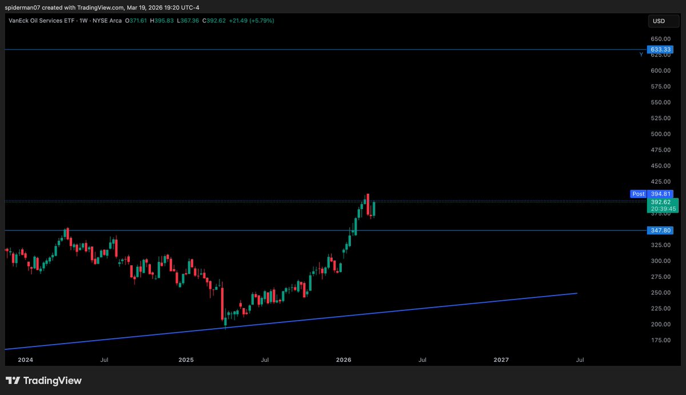The height and width of the screenshot is (395, 686).
Task: Click the Jul label between 2026 and 2027
Action: tap(422, 360)
